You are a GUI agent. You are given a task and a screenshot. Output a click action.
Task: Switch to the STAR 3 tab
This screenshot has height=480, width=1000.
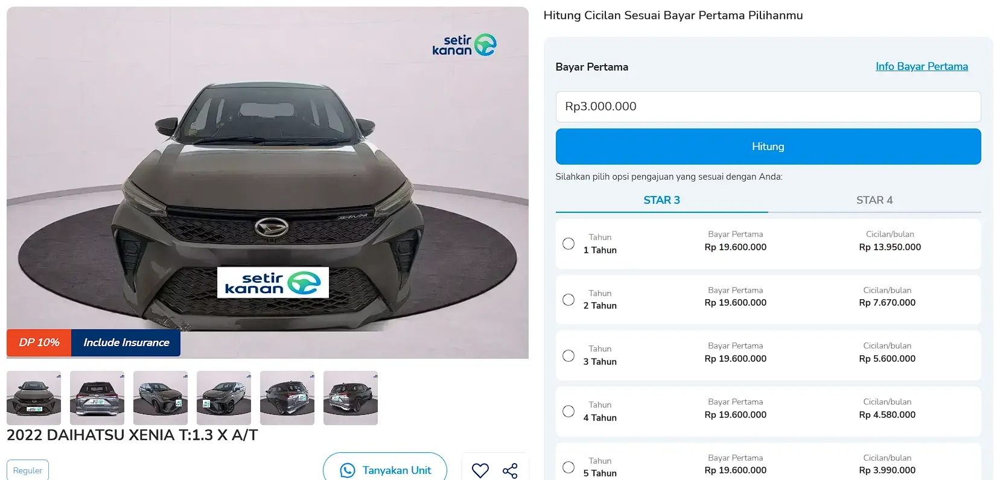pos(661,200)
